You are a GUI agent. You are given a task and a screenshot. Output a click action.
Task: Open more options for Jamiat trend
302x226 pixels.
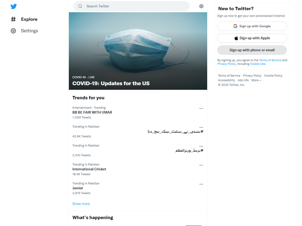[201, 184]
